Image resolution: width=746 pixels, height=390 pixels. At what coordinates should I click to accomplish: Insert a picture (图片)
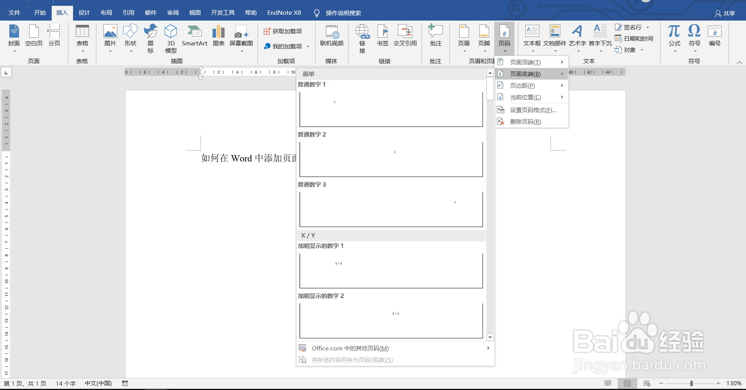click(110, 38)
